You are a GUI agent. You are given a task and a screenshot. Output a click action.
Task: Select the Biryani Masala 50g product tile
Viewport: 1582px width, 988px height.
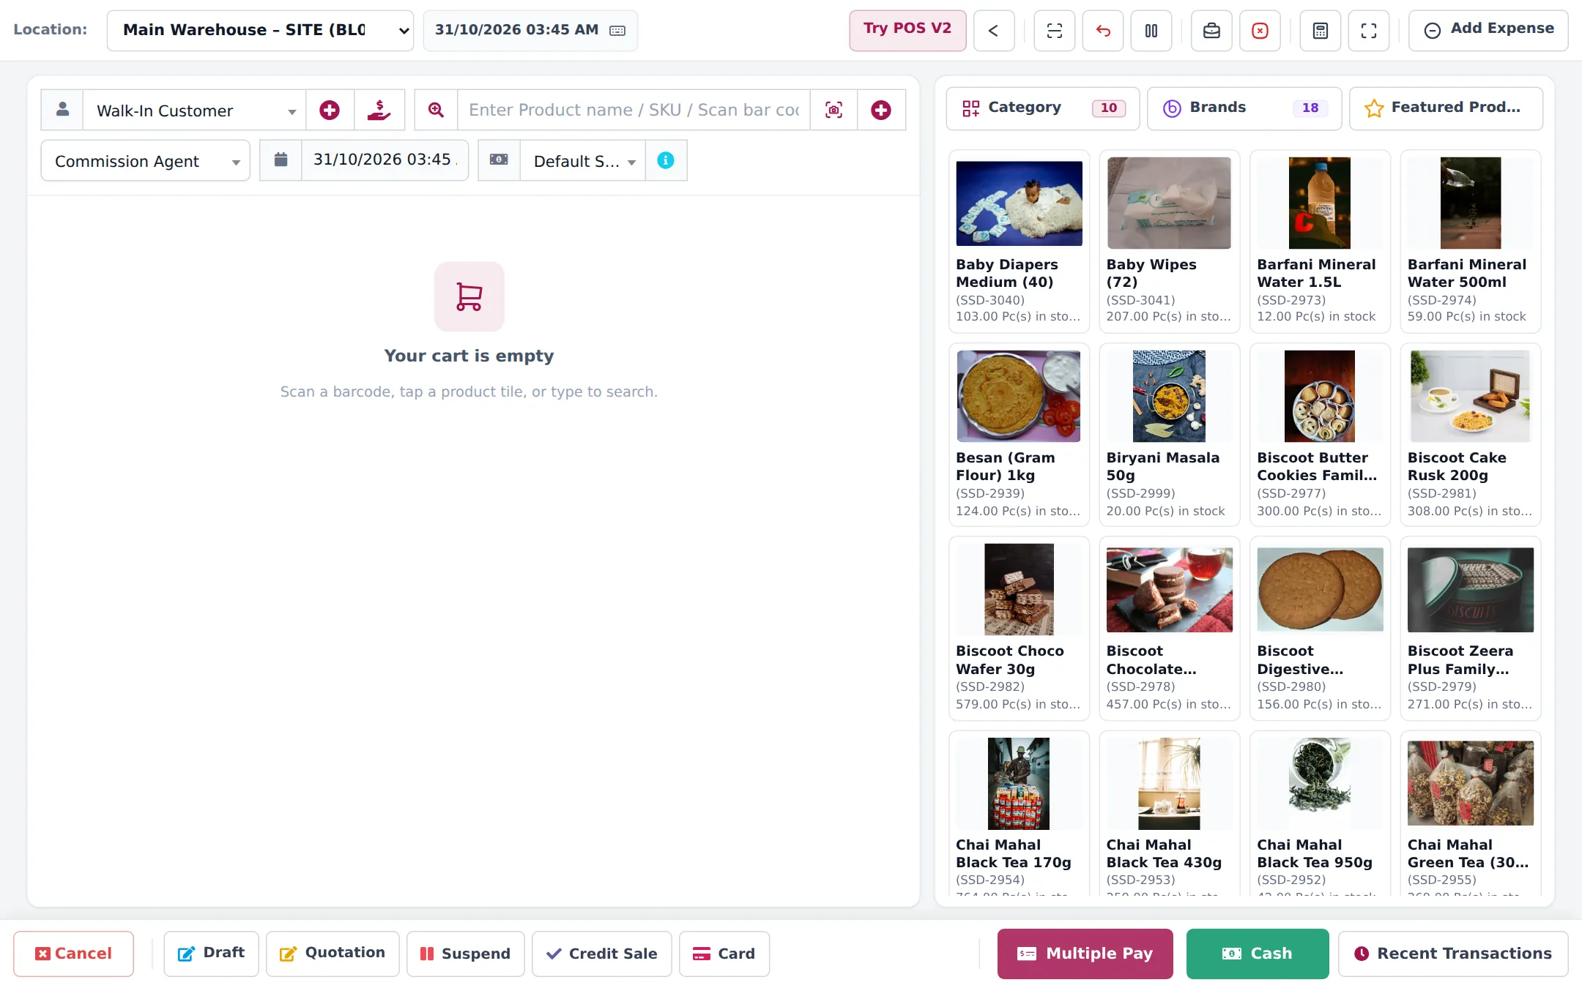1169,435
